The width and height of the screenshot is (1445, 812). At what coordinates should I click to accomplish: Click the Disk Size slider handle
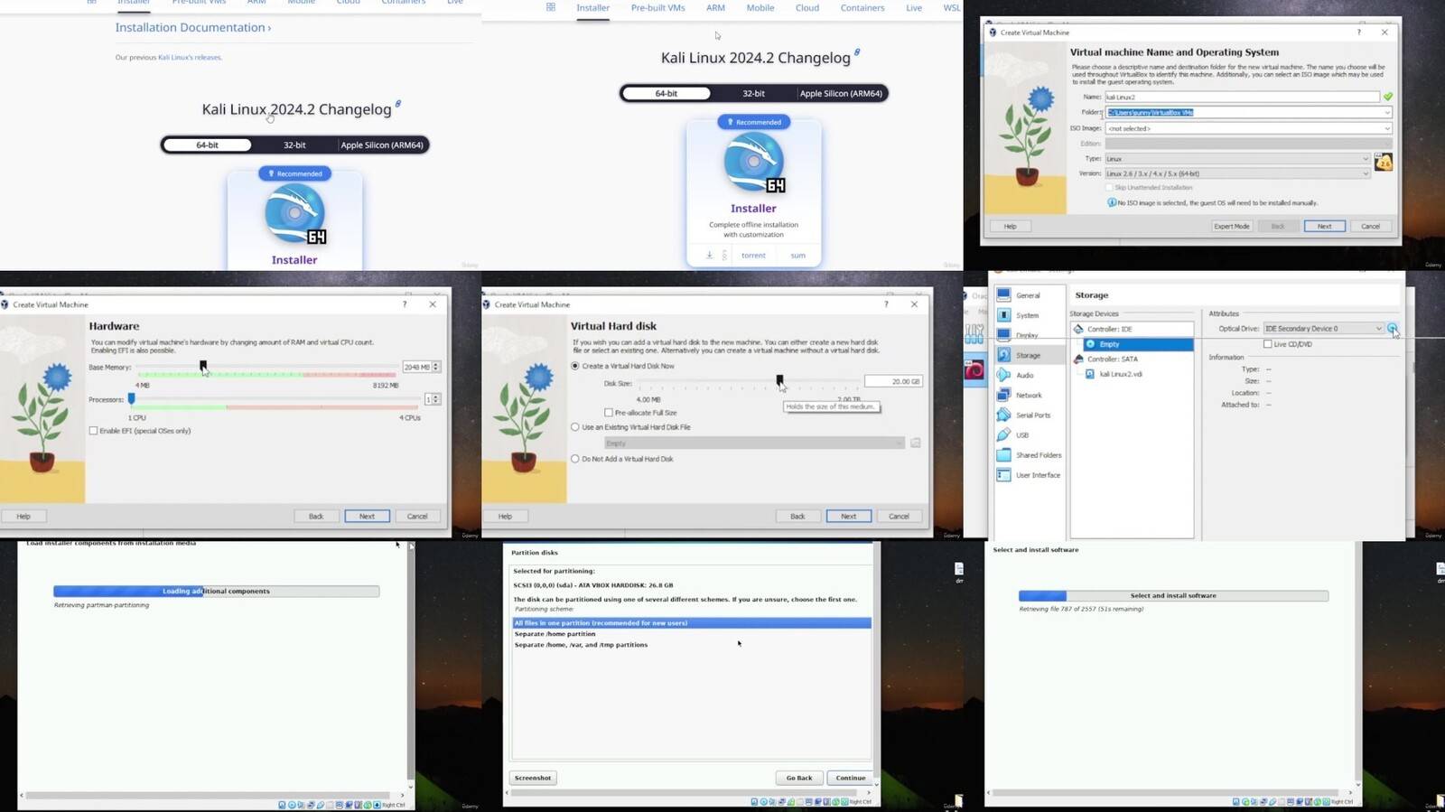click(x=779, y=381)
